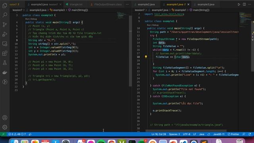Viewport: 254px width, 143px height.
Task: Open the Extensions view
Action: pos(5,53)
